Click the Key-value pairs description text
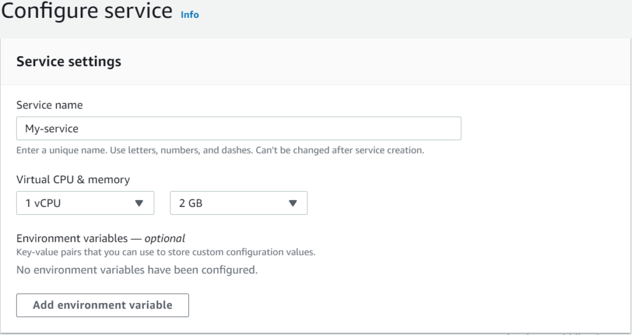632x335 pixels. (165, 252)
